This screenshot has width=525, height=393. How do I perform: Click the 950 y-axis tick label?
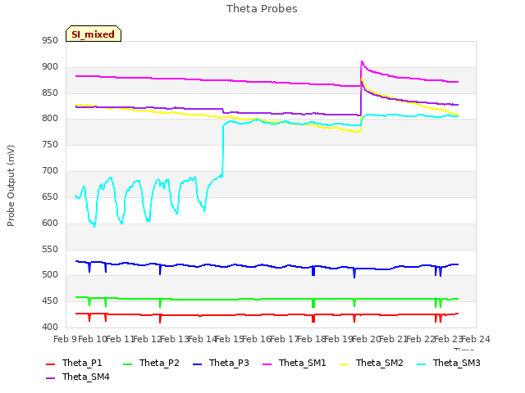pos(50,41)
